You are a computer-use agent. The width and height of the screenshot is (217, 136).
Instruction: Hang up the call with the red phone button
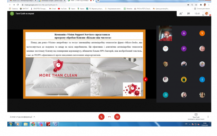109,117
